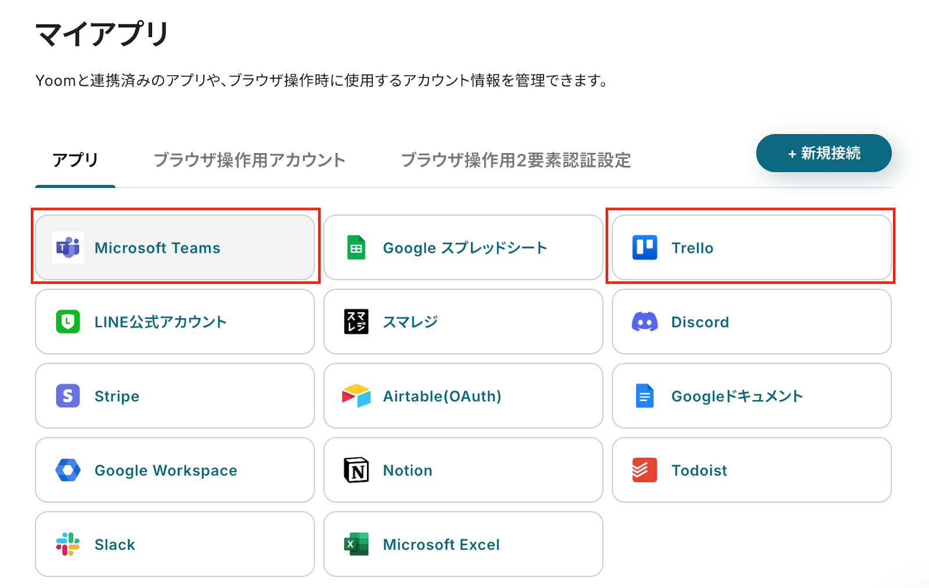Open the スマレジ app label
This screenshot has width=929, height=588.
tap(411, 322)
